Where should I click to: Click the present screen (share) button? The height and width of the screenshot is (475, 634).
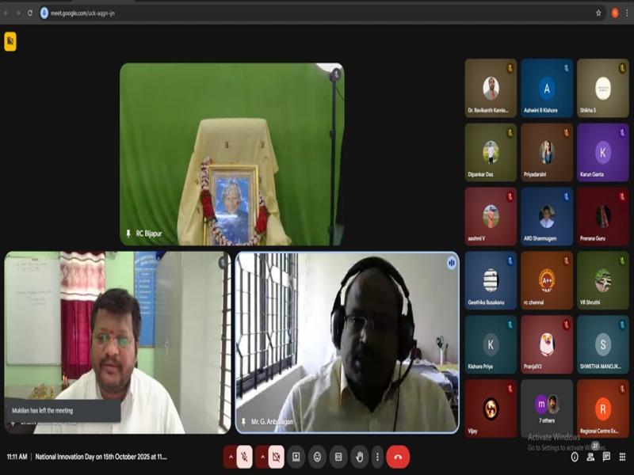[x=296, y=457]
